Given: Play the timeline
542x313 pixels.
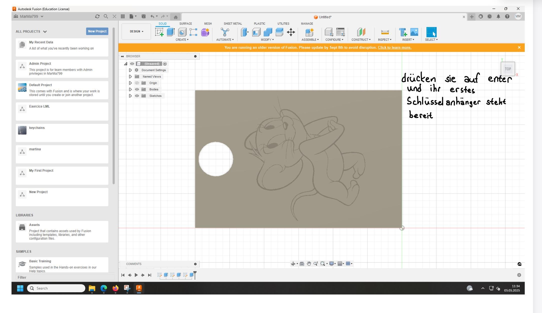Looking at the screenshot, I should click(136, 275).
